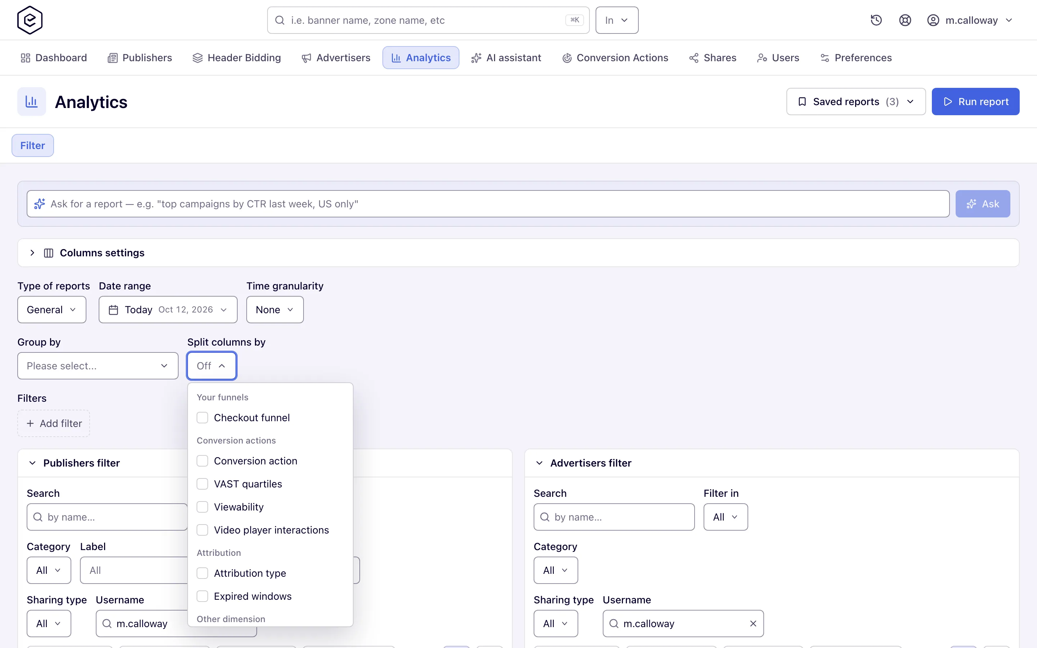Click the Run report button
Screen dimensions: 1037x648
click(975, 102)
